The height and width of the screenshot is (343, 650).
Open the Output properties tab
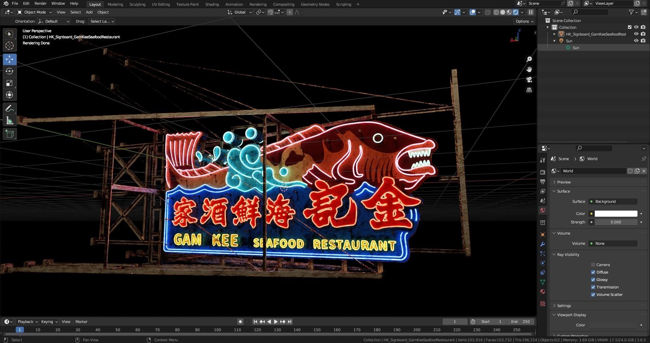point(543,182)
